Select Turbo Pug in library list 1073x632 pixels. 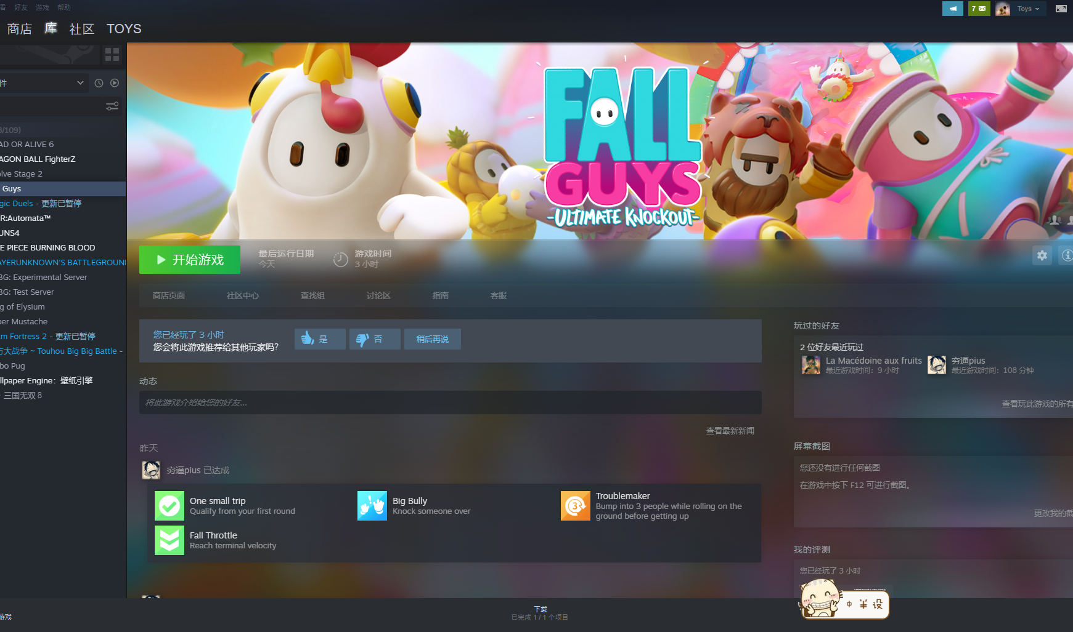(63, 366)
